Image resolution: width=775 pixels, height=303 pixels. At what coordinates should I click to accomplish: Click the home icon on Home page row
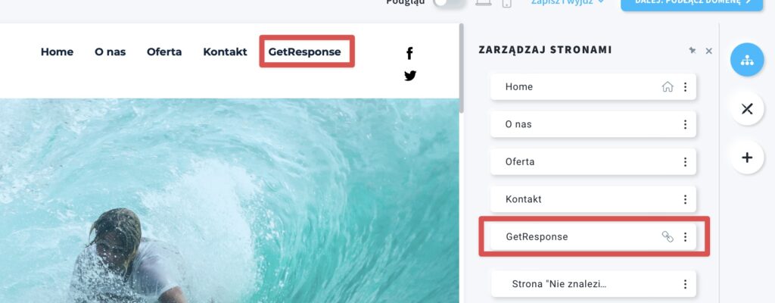click(668, 86)
